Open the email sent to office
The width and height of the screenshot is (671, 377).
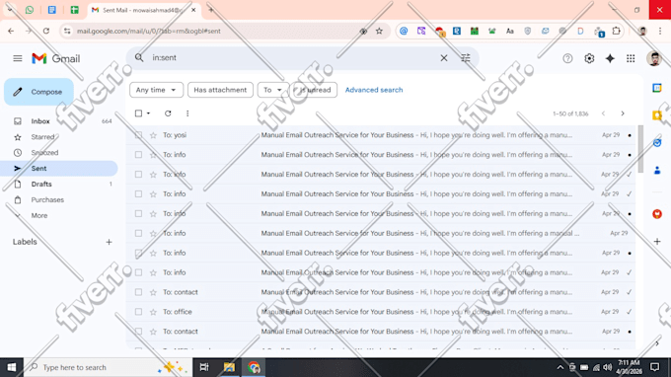tap(381, 312)
